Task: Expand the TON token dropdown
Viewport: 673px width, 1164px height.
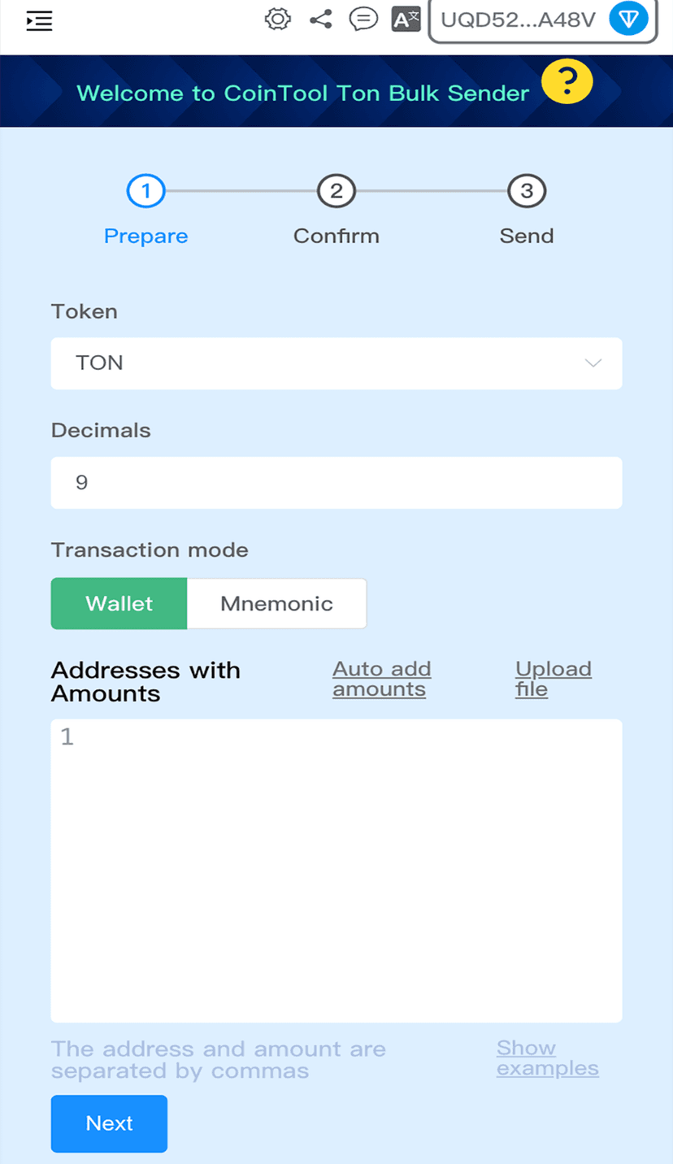Action: [x=336, y=363]
